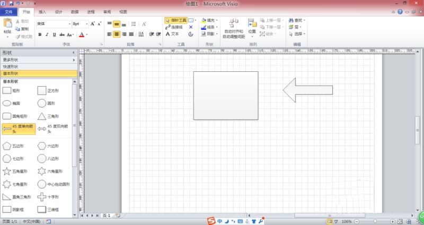Viewport: 424px width, 225px height.
Task: Switch to the Insert (插入) tab
Action: click(x=42, y=12)
